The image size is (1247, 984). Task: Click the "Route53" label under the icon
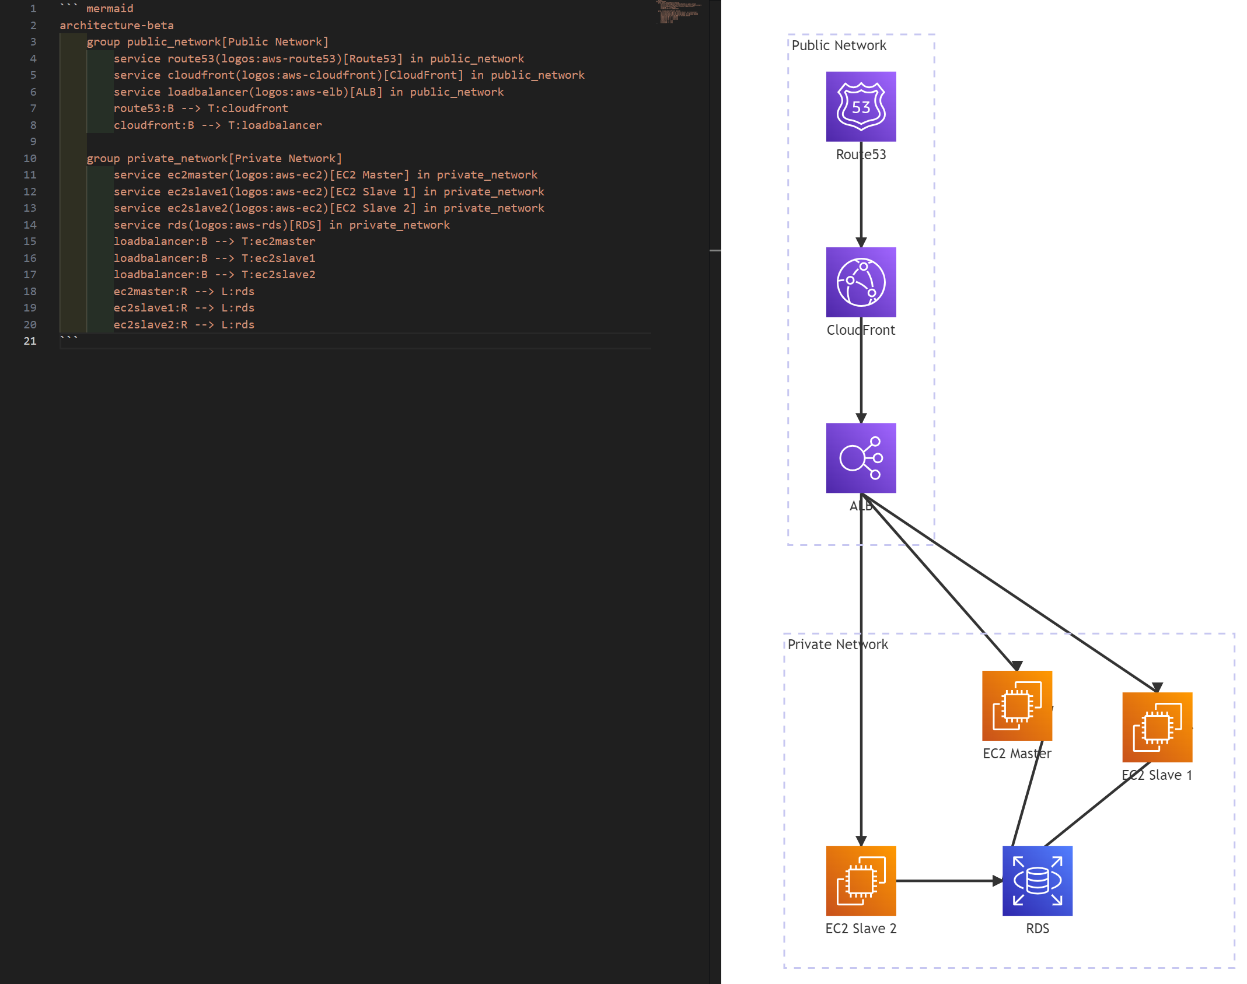click(x=861, y=155)
